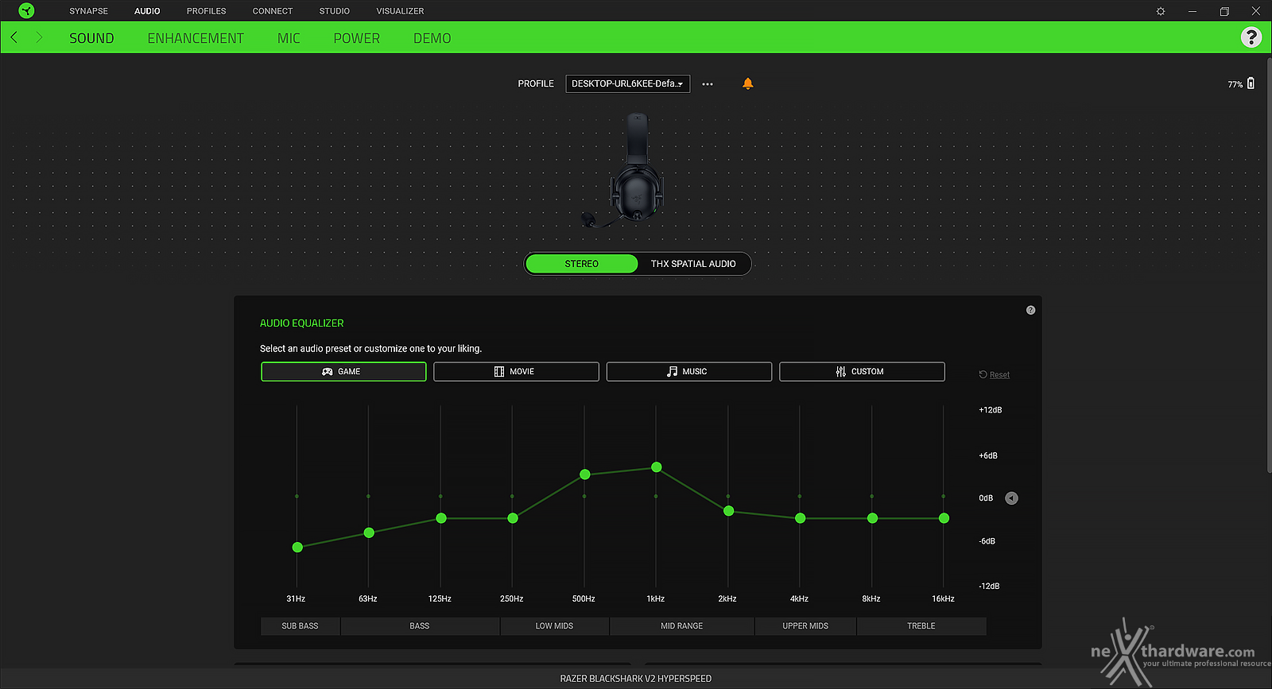The height and width of the screenshot is (689, 1272).
Task: Click the AUDIO EQUALIZER heading
Action: [x=302, y=323]
